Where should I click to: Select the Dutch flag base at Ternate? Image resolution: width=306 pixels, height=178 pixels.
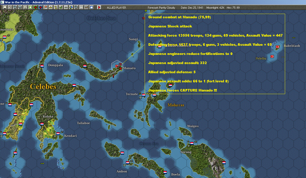143,95
